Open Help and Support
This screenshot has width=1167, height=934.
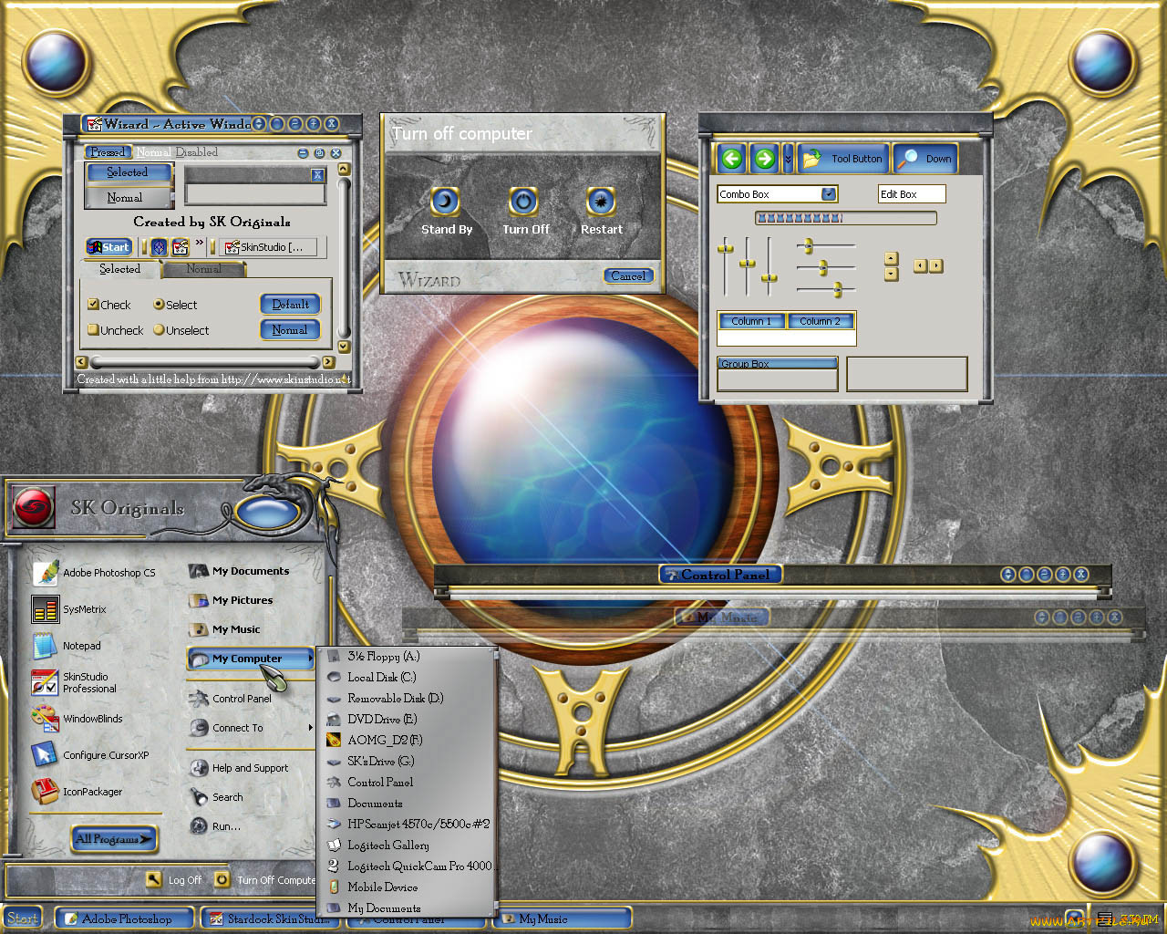coord(238,768)
